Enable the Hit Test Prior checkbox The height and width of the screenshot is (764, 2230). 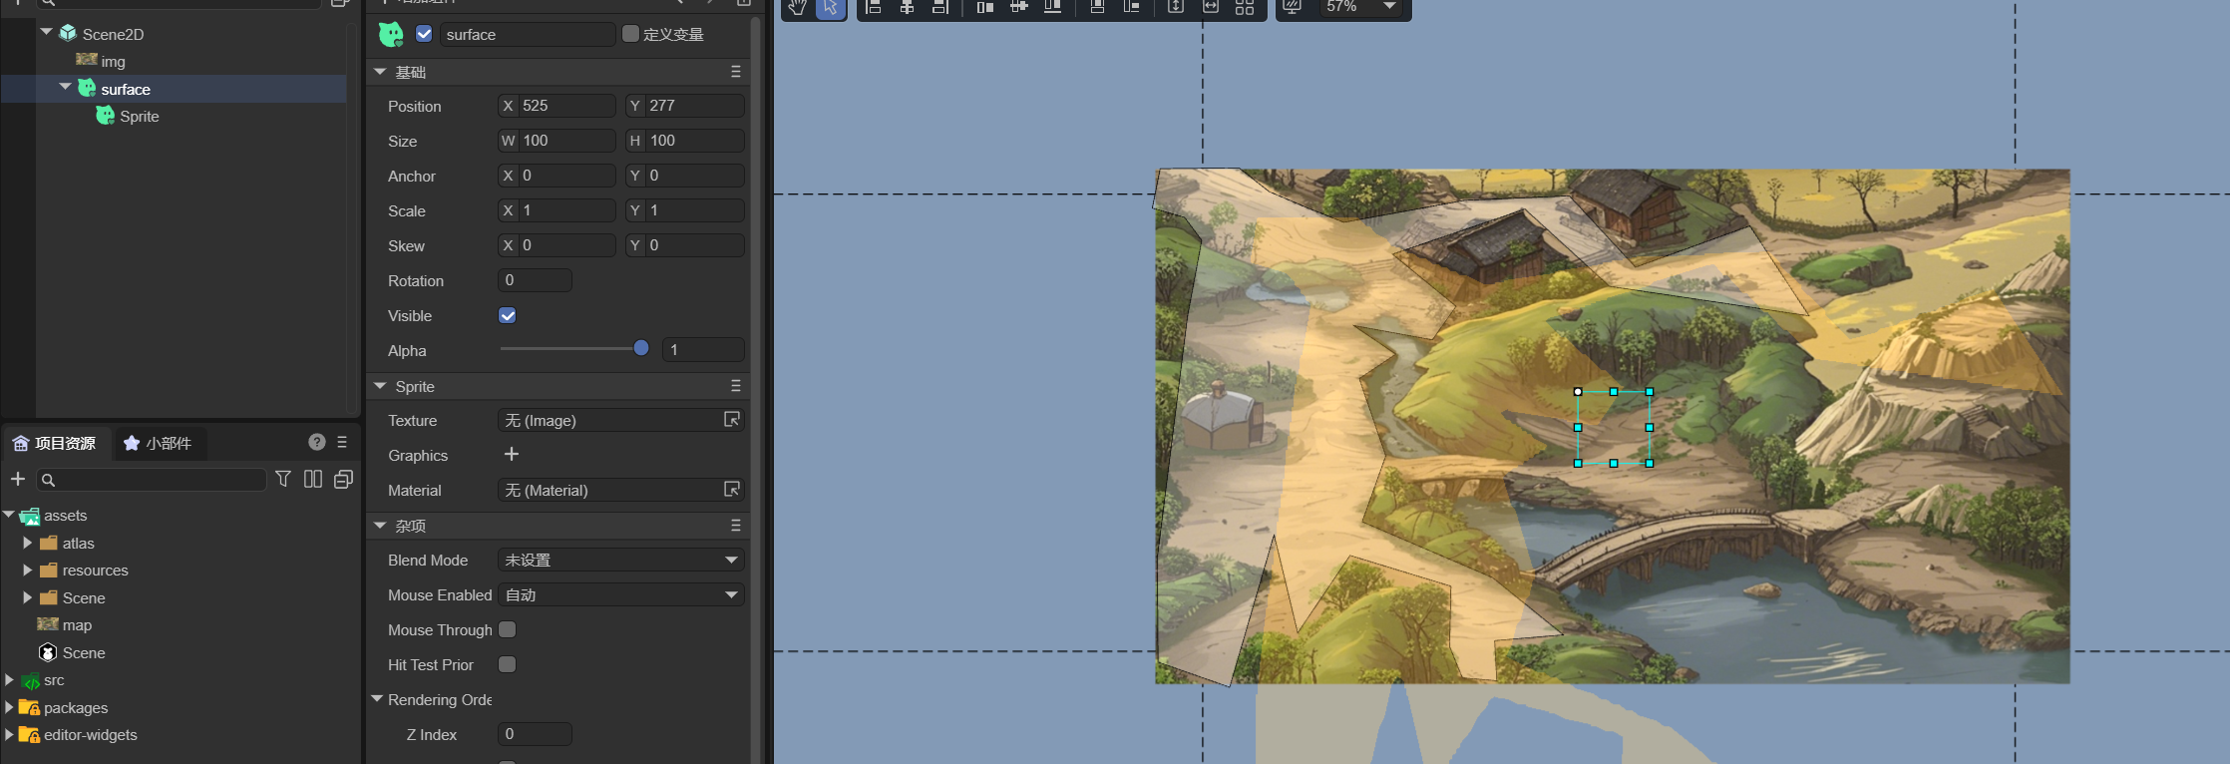(508, 664)
